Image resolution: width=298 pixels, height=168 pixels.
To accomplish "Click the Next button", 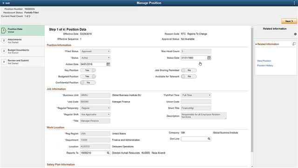I will [289, 21].
